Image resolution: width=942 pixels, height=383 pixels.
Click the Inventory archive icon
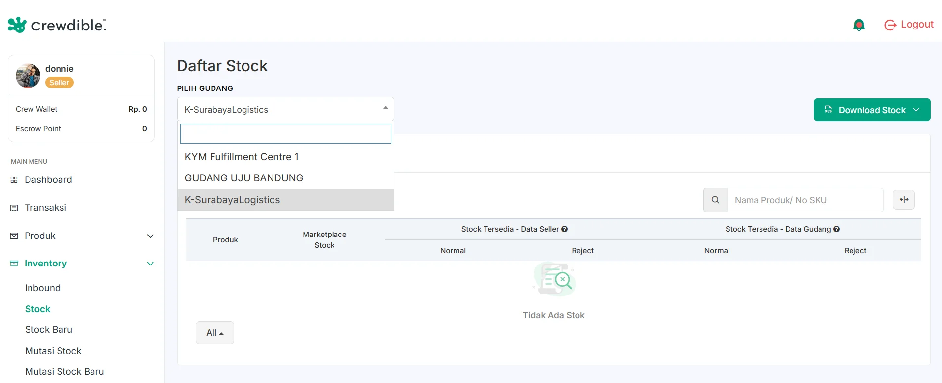14,264
